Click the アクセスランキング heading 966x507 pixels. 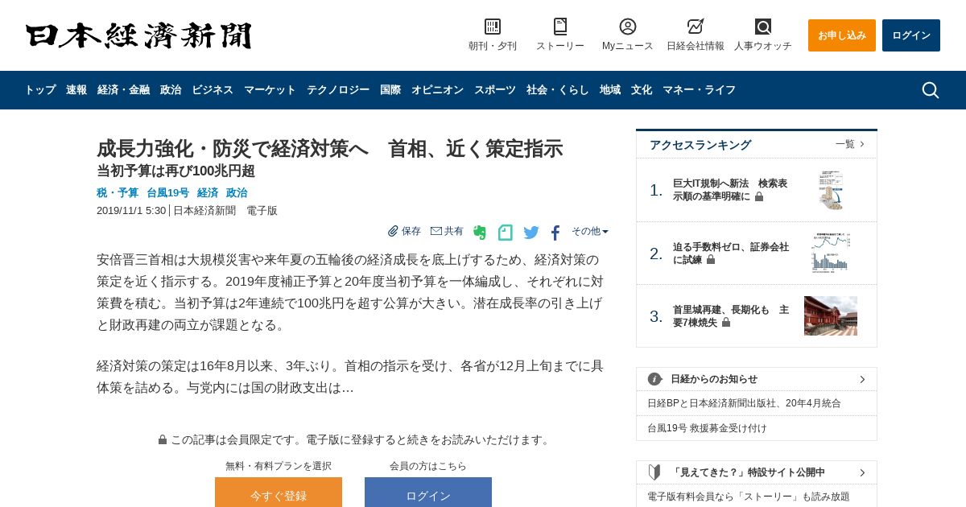pos(700,145)
